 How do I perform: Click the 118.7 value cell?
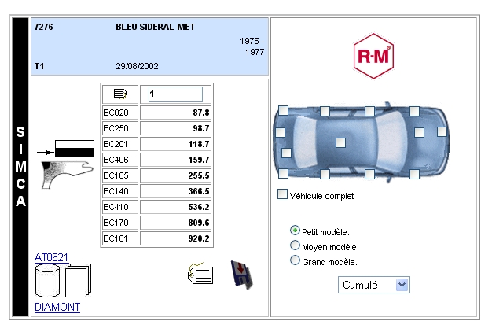(x=175, y=144)
